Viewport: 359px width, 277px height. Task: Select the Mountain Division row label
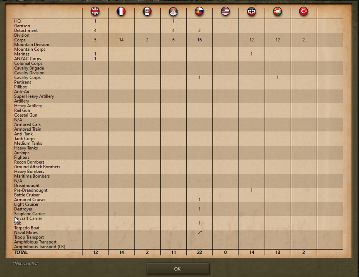31,45
